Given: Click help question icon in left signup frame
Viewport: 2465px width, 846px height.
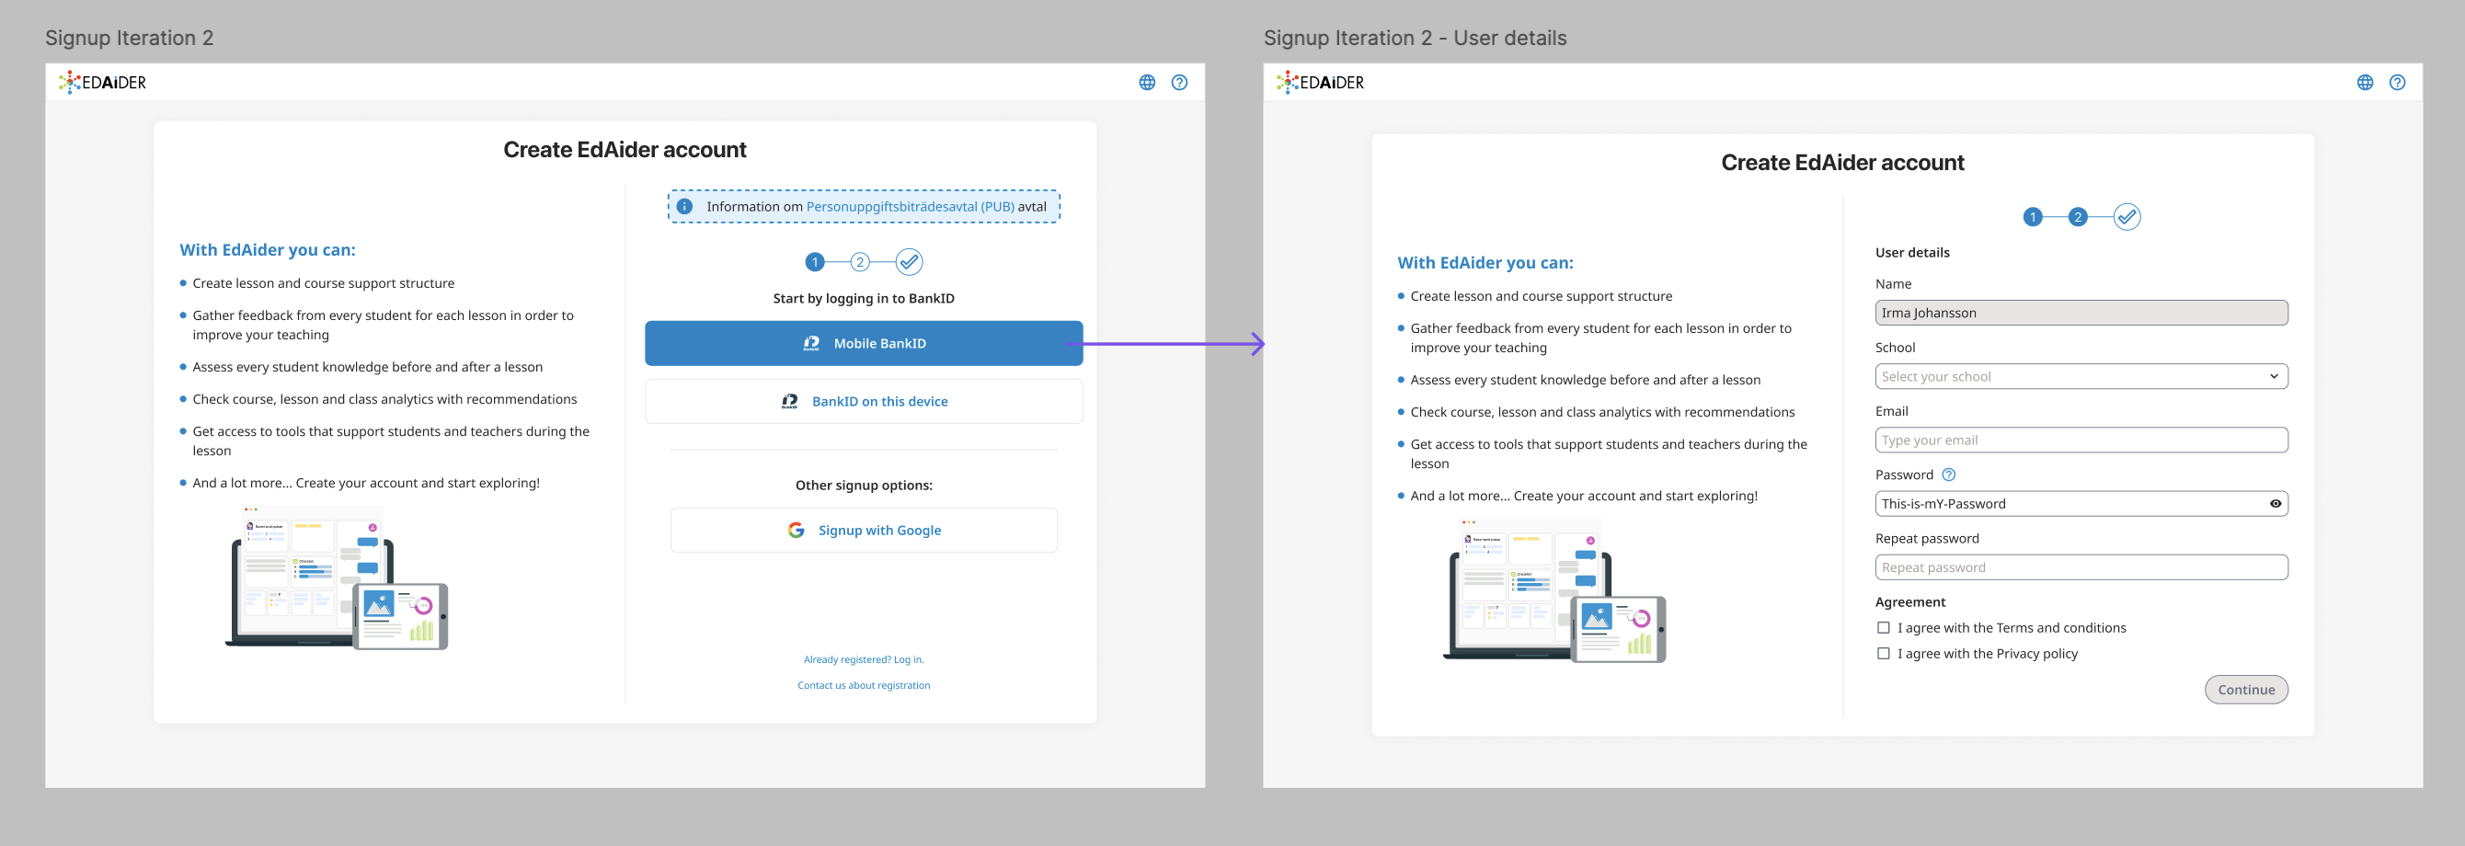Looking at the screenshot, I should coord(1179,83).
